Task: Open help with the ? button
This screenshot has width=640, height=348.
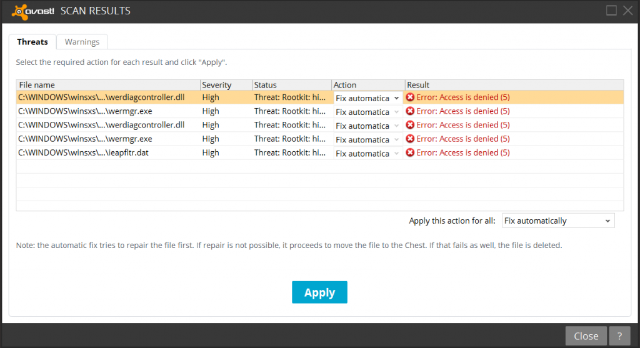Action: (x=619, y=336)
